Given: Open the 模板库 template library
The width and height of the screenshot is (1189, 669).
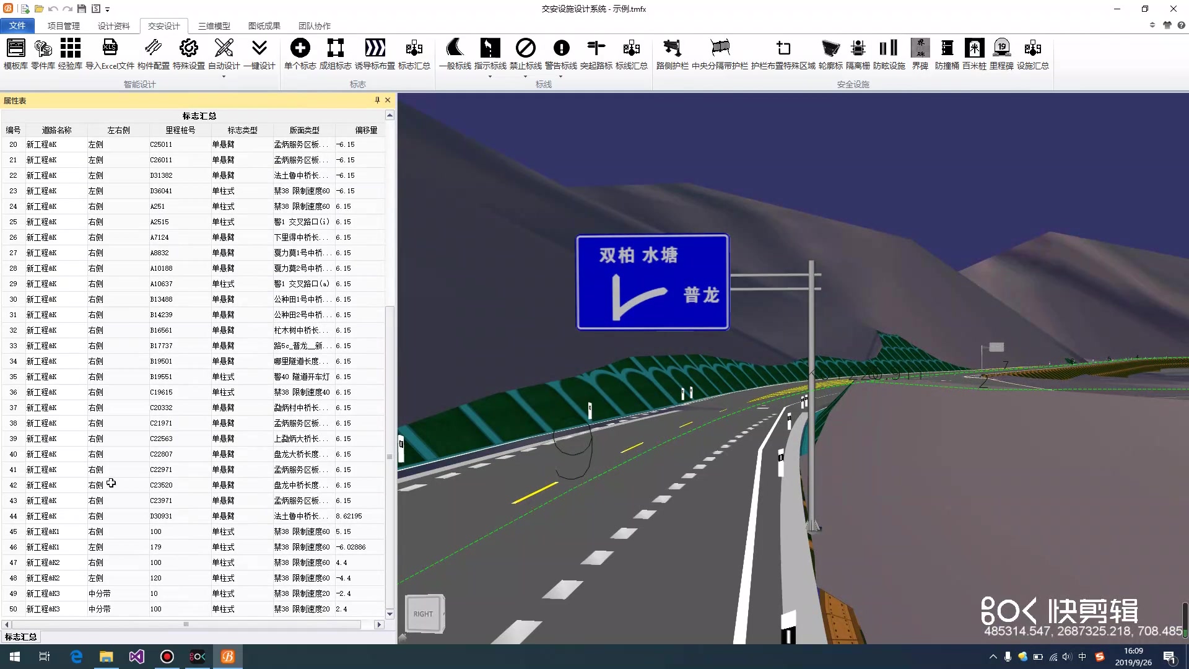Looking at the screenshot, I should click(15, 56).
